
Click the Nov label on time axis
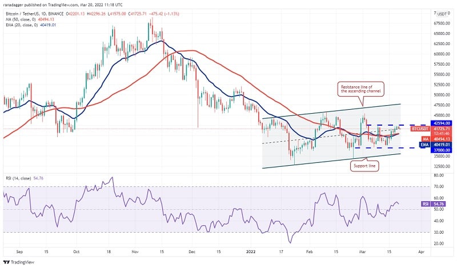(x=135, y=251)
